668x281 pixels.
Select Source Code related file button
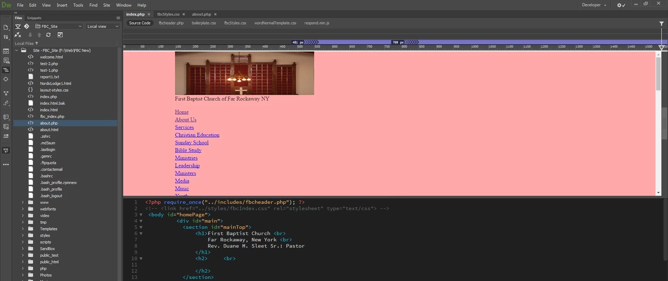tap(140, 23)
